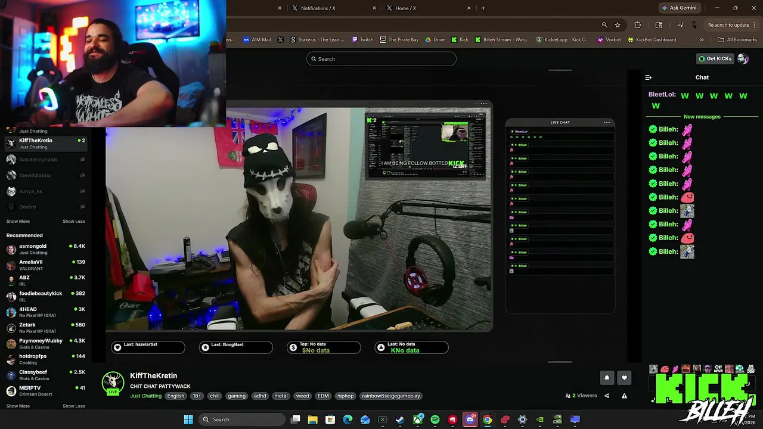Open Xbox app from taskbar
The width and height of the screenshot is (763, 429).
coord(418,419)
